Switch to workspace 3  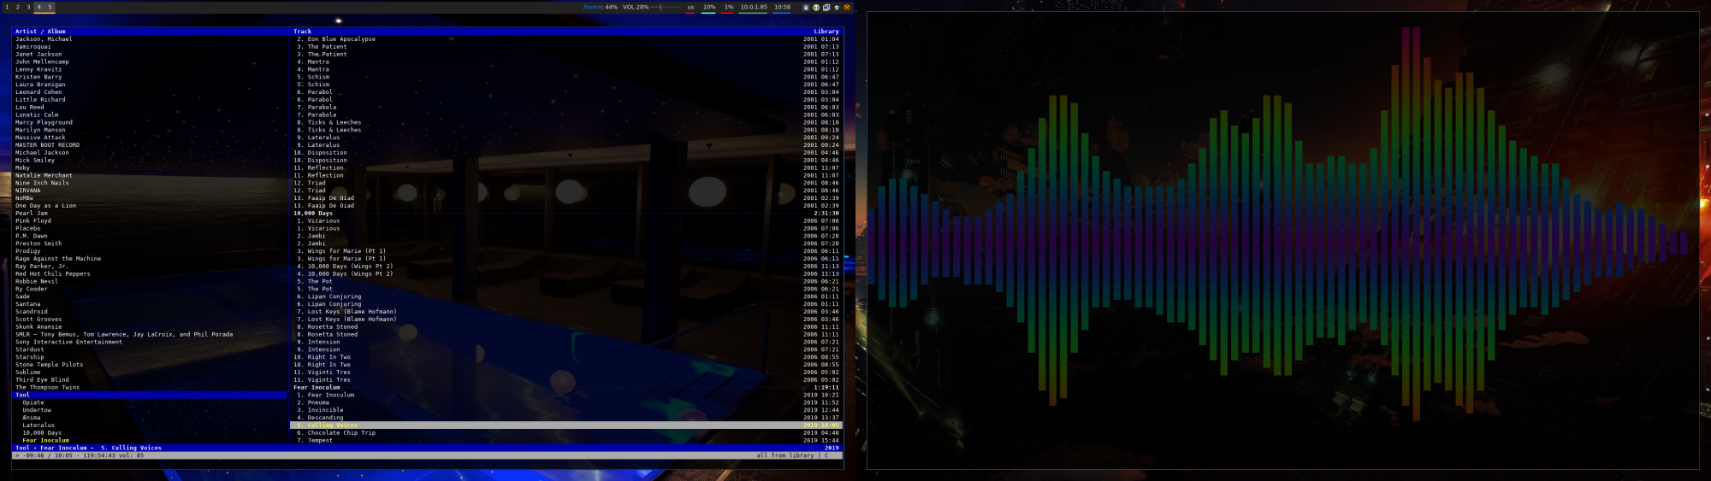point(28,7)
